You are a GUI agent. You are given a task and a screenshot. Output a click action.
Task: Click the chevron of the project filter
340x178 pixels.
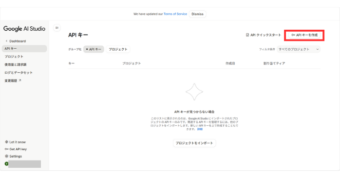(318, 49)
